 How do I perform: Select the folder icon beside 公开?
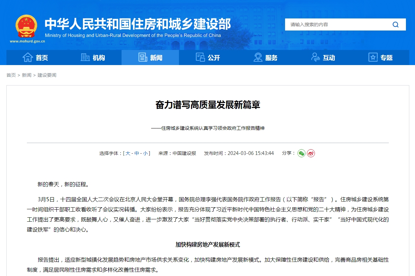(199, 57)
